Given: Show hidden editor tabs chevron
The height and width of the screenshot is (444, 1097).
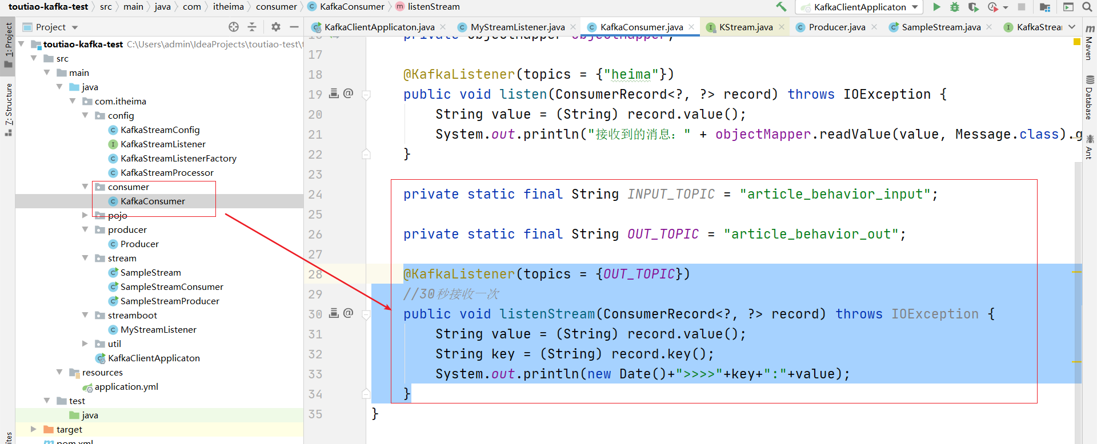Looking at the screenshot, I should pyautogui.click(x=1072, y=27).
